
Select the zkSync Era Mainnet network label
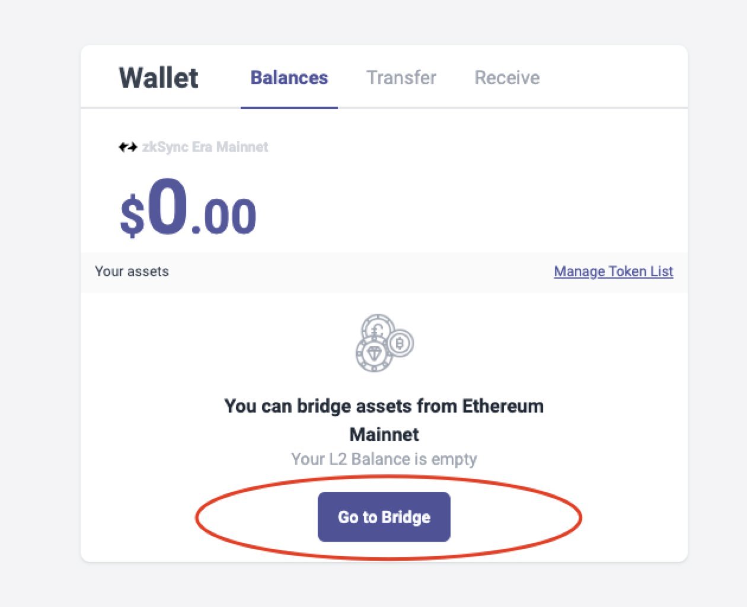click(205, 147)
